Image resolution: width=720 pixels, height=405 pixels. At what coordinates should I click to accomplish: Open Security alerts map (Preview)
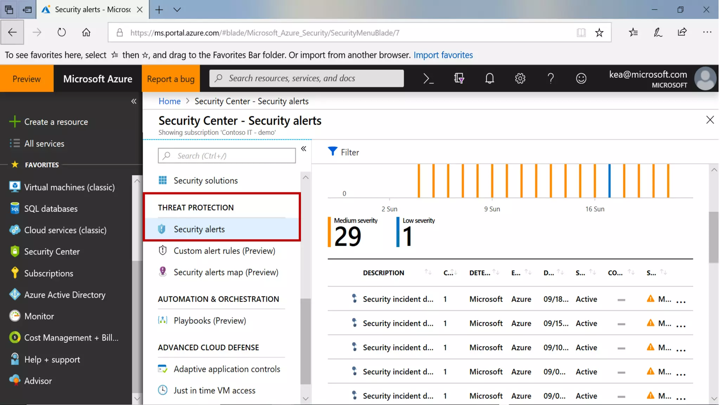[x=226, y=272]
